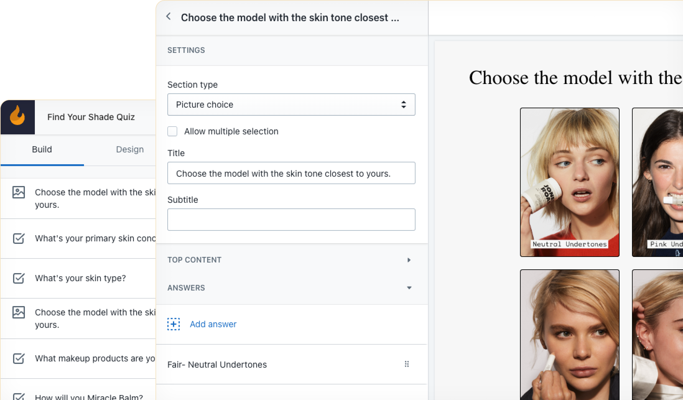Click the checkbox icon beside makeup products question
Viewport: 683px width, 400px height.
coord(19,358)
